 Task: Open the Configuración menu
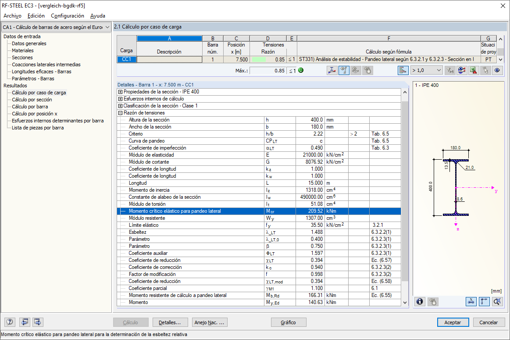click(68, 16)
